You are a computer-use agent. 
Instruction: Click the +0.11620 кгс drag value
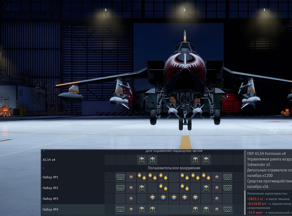point(257,204)
